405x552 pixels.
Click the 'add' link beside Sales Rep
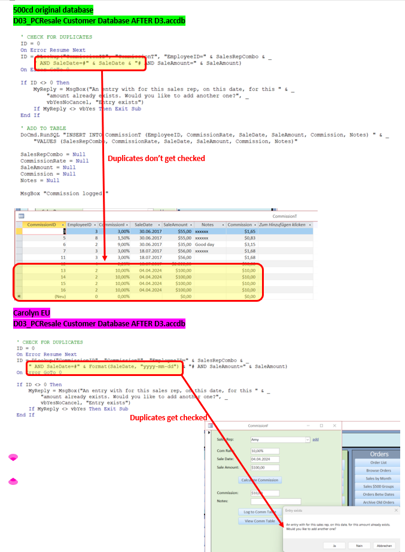(x=315, y=439)
